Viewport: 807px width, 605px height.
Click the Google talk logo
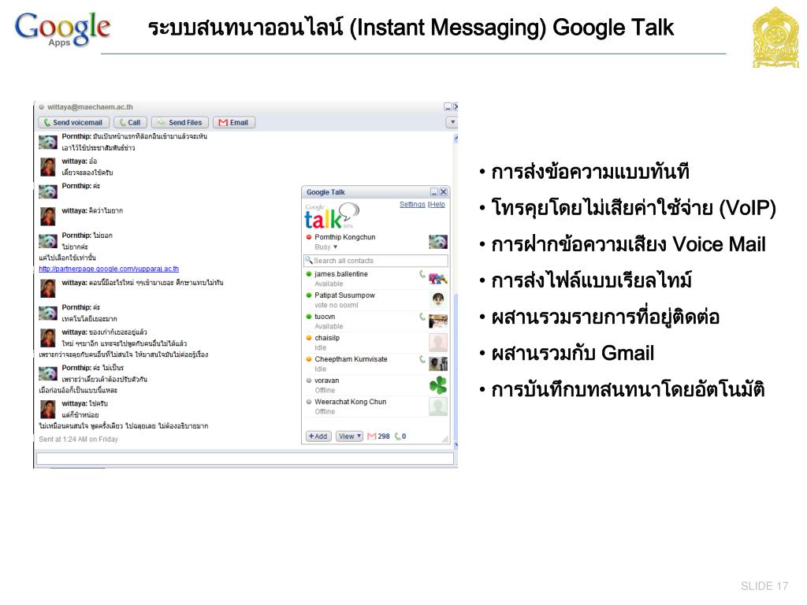(331, 216)
